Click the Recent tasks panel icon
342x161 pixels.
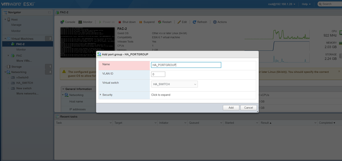(57, 117)
